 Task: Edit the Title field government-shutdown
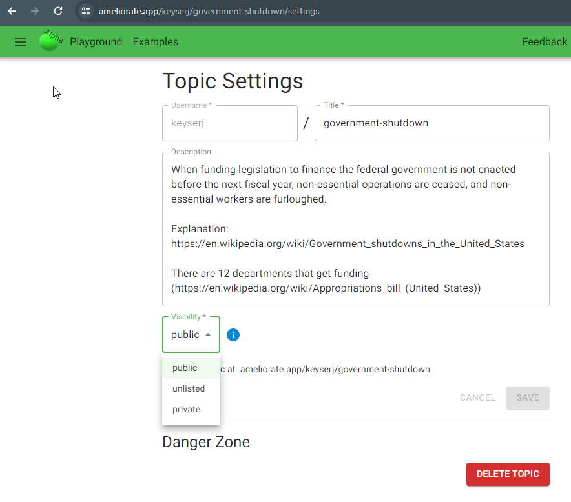(432, 123)
